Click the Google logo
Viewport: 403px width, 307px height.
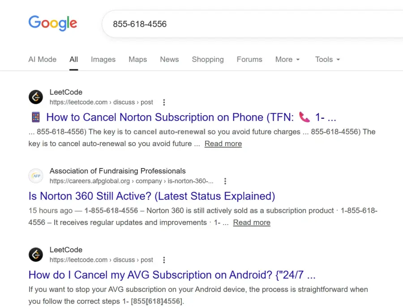(52, 23)
